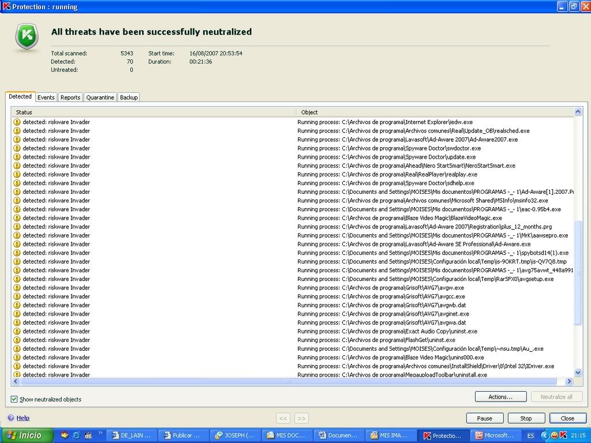The height and width of the screenshot is (443, 591).
Task: Select the Ad-Aware2007.exe process row
Action: [293, 140]
